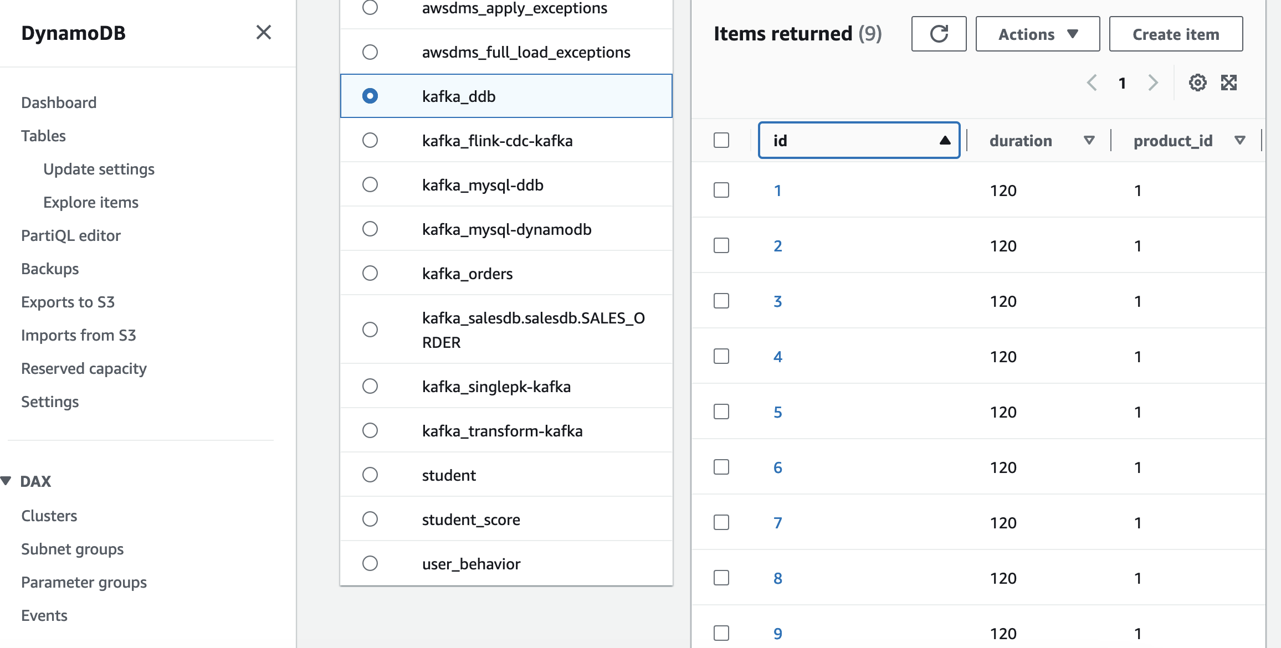Viewport: 1281px width, 648px height.
Task: Open DynamoDB Settings page
Action: pyautogui.click(x=50, y=402)
